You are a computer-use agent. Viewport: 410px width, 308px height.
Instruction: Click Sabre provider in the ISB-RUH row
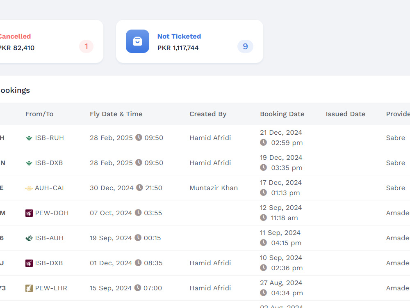(x=395, y=138)
